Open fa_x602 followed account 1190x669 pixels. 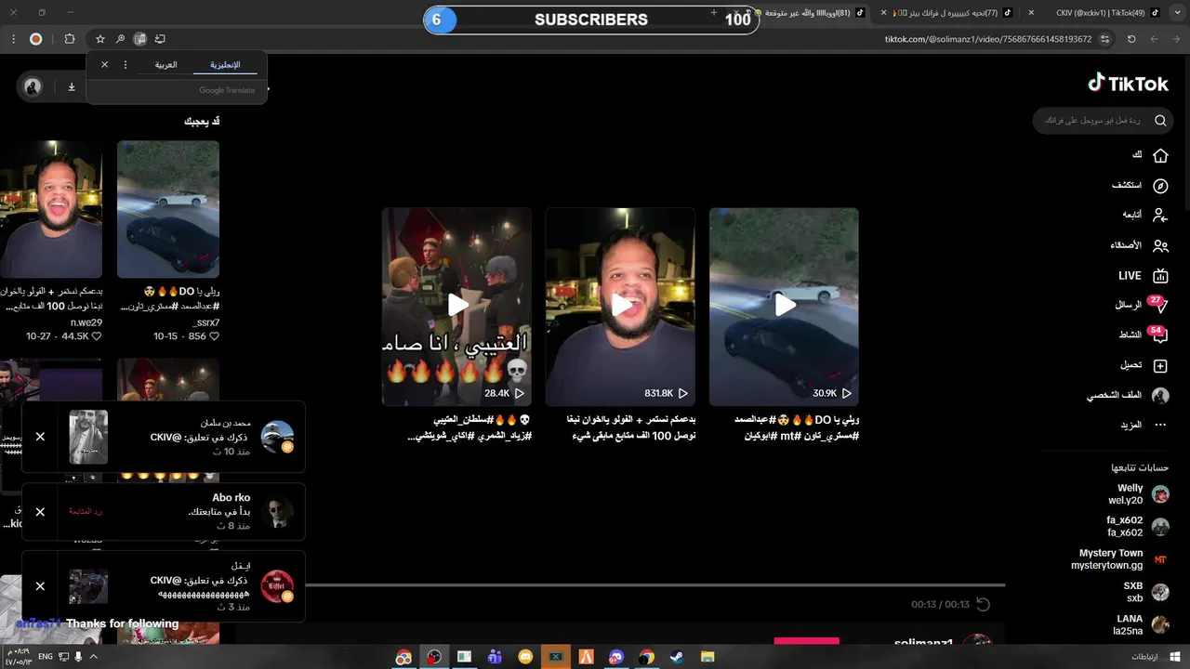1139,527
